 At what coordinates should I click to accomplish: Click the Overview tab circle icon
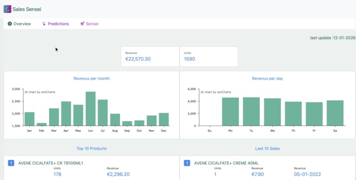coord(10,24)
